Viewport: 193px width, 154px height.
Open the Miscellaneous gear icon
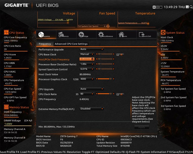pos(101,35)
